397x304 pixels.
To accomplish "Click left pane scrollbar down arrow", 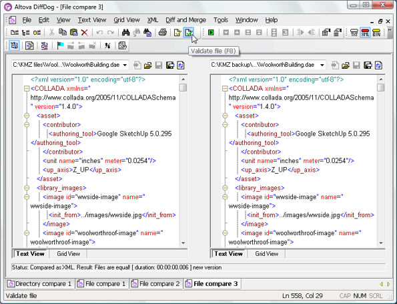I will click(x=183, y=243).
